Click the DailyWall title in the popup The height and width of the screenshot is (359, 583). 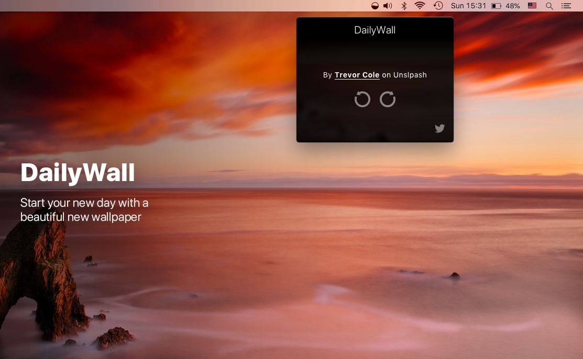[375, 30]
